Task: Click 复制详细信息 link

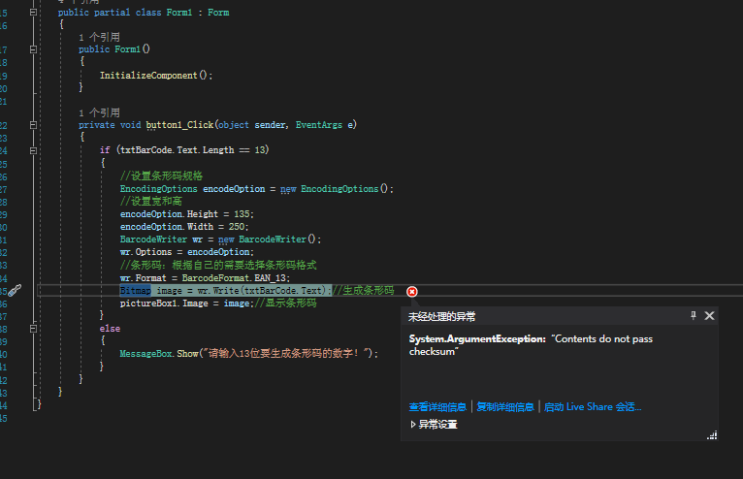Action: 505,407
